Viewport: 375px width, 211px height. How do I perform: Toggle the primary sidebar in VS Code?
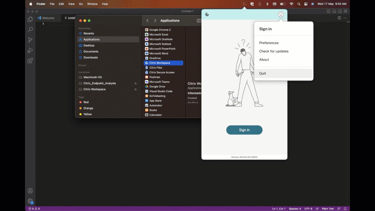coord(328,11)
